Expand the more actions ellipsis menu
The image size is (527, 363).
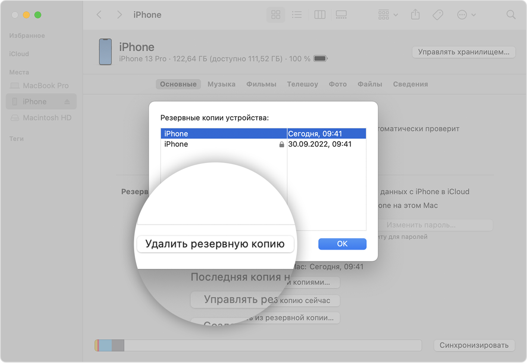click(x=466, y=15)
